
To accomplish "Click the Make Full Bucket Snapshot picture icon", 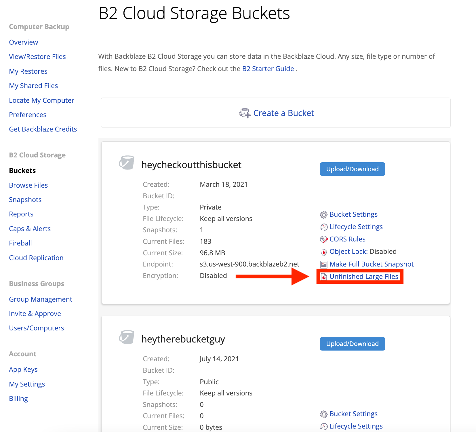I will (x=324, y=264).
